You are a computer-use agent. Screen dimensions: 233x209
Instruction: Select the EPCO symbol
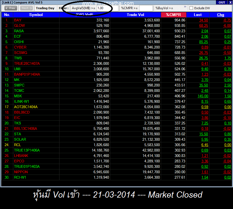(19, 161)
